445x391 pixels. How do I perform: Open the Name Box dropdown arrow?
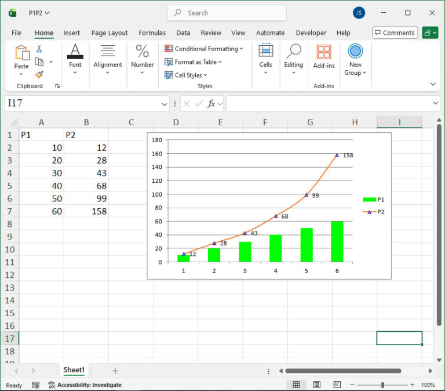pos(165,104)
